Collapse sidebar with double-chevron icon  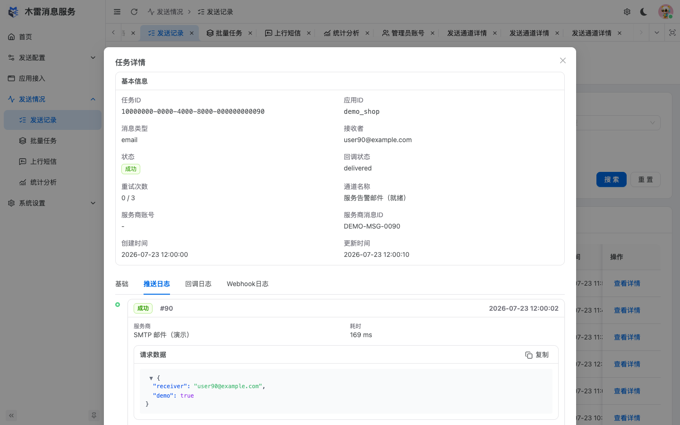pos(11,416)
